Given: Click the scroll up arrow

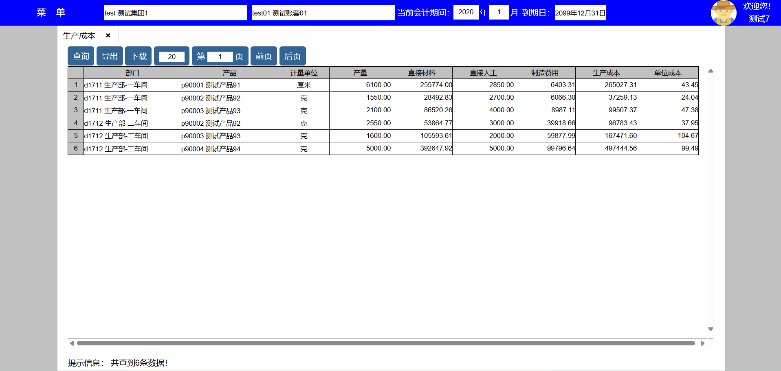Looking at the screenshot, I should click(x=711, y=71).
